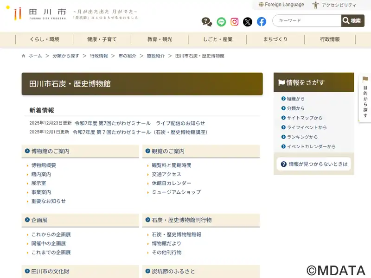The width and height of the screenshot is (371, 278).
Task: Expand the 目的から探す side tab
Action: tap(365, 98)
